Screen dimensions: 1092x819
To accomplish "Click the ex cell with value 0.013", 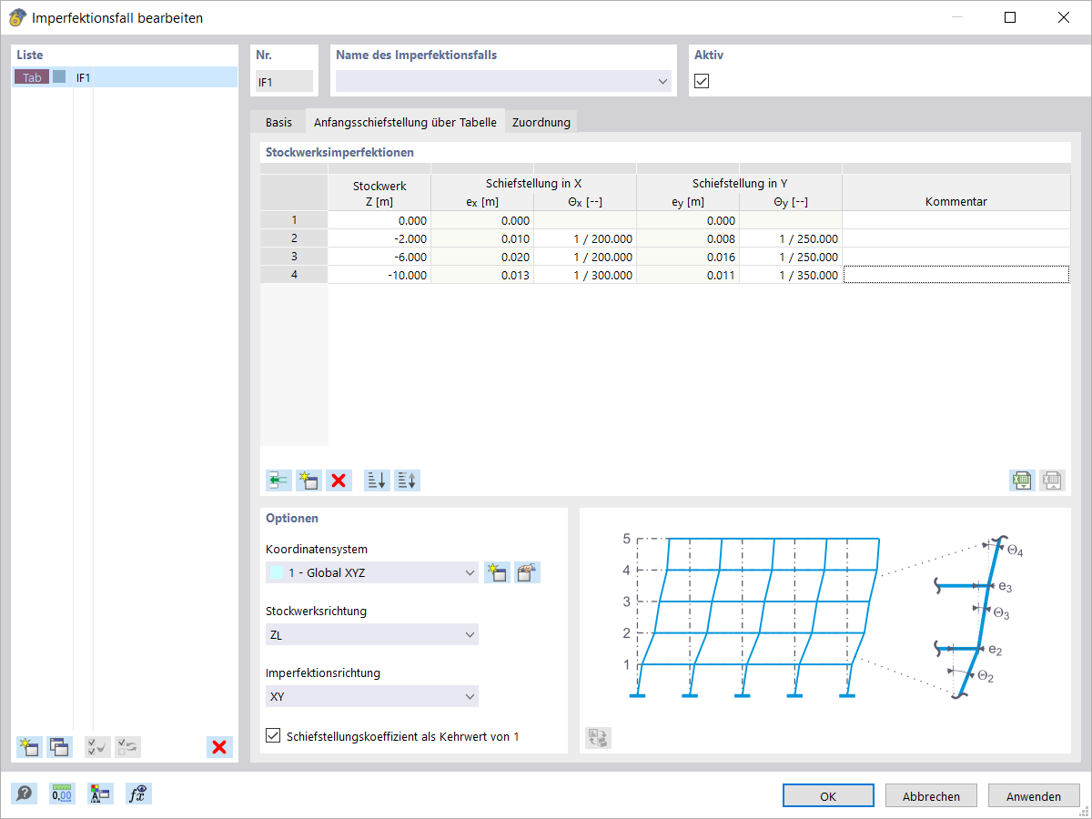I will (482, 275).
